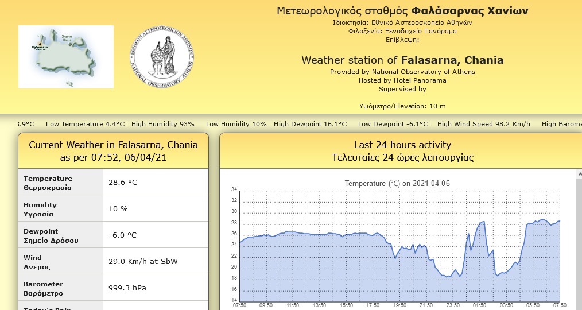The image size is (582, 310).
Task: Click the National Observatory of Athens logo
Action: point(162,57)
